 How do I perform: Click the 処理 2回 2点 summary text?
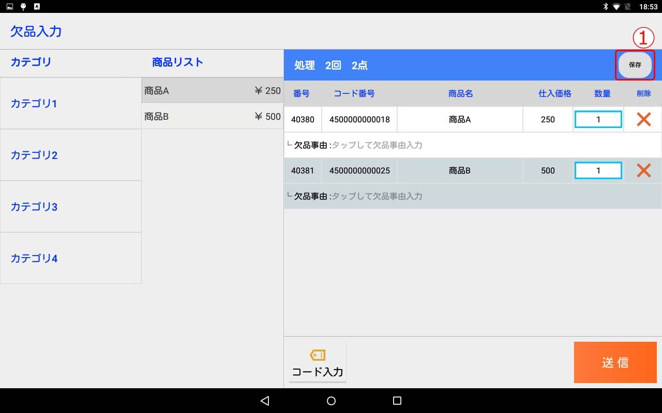pos(331,66)
